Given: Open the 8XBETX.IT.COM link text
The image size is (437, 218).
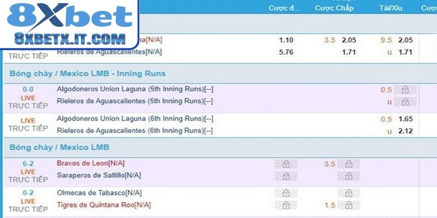Looking at the screenshot, I should 70,39.
